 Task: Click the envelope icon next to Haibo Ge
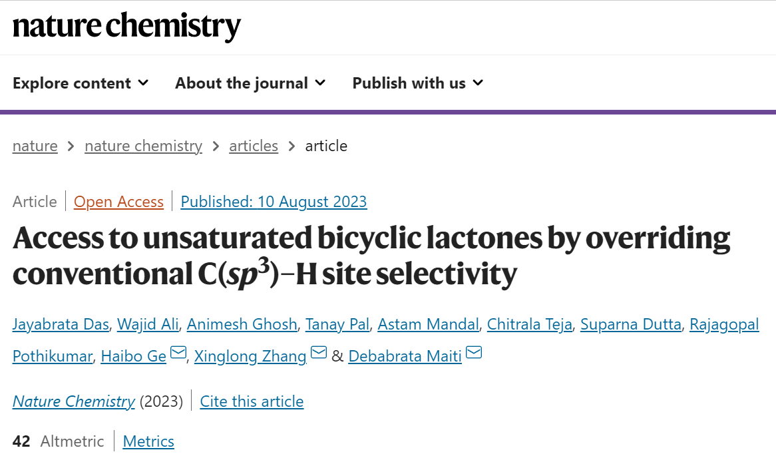(178, 352)
